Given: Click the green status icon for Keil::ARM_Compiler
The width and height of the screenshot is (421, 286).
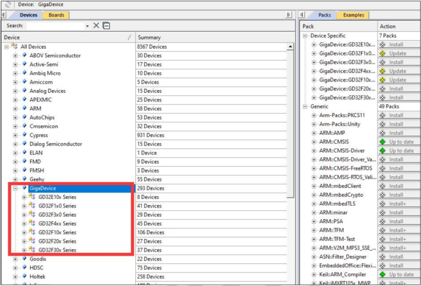Looking at the screenshot, I should (x=382, y=274).
